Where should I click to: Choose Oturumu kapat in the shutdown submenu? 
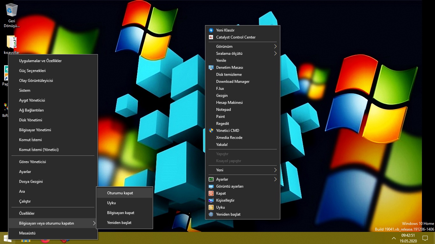(x=125, y=193)
